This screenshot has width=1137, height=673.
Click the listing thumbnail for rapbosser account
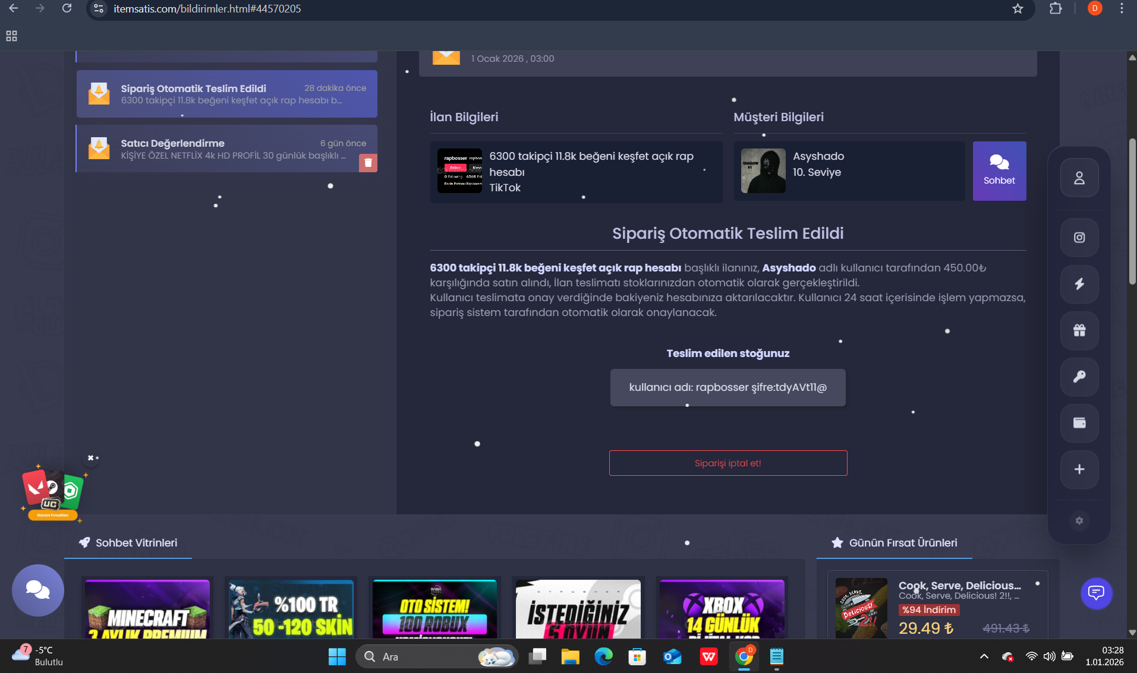pyautogui.click(x=459, y=171)
